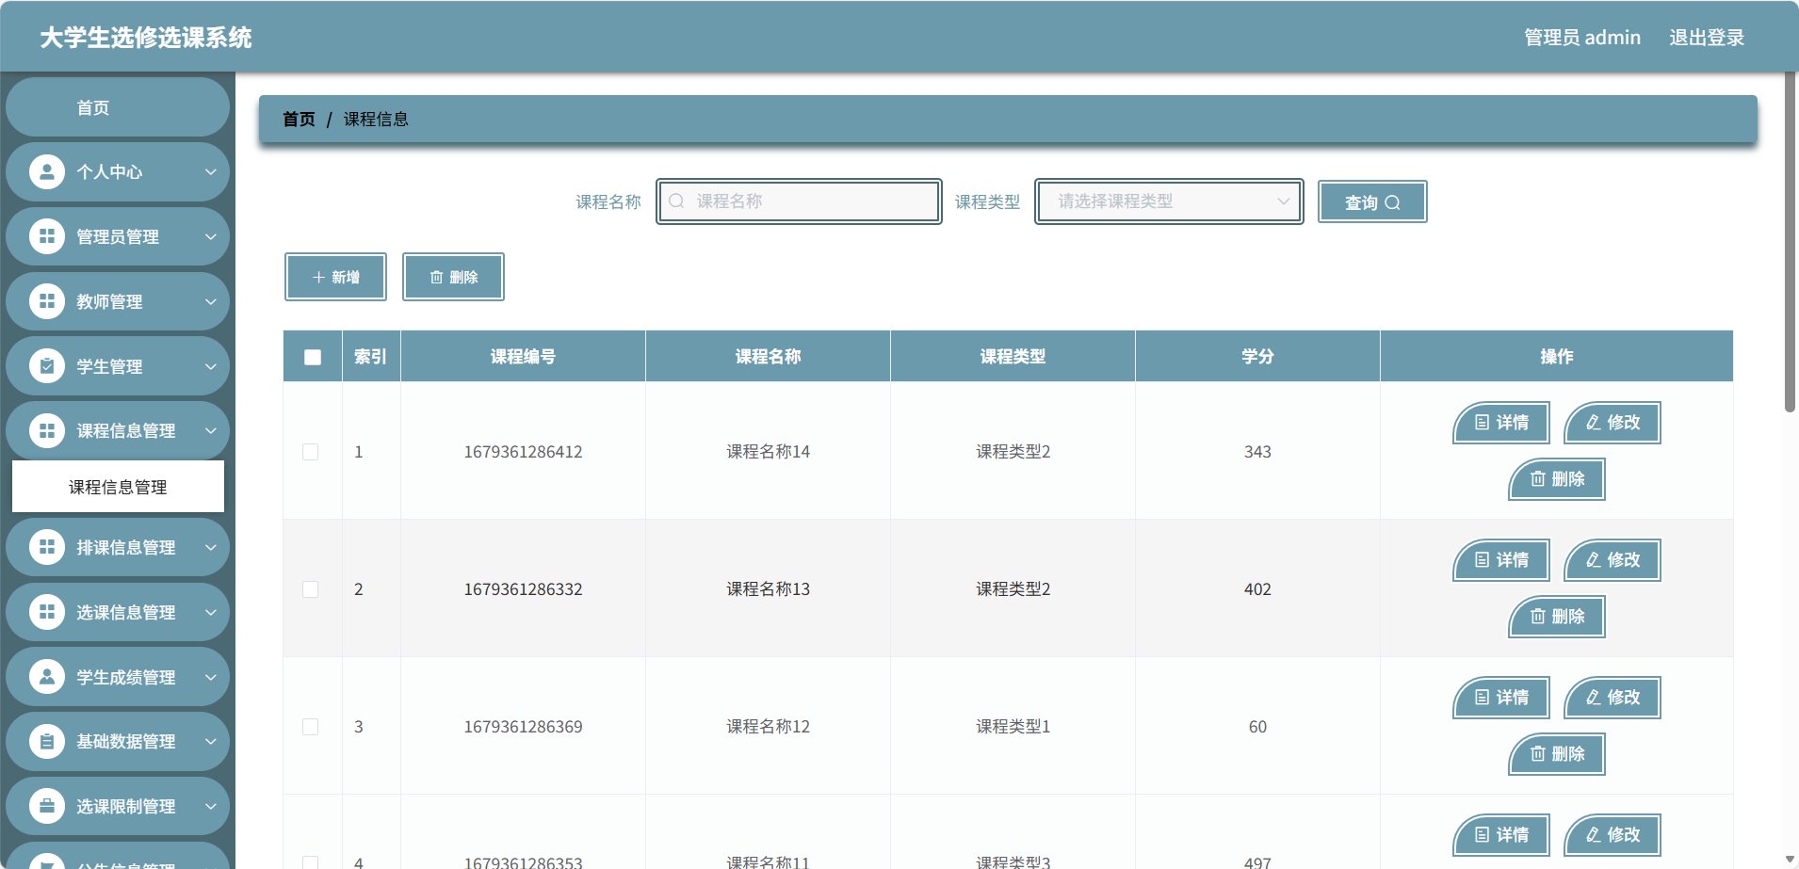Open the 学生管理 sidebar menu label
Image resolution: width=1799 pixels, height=869 pixels.
point(109,366)
